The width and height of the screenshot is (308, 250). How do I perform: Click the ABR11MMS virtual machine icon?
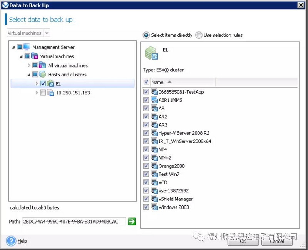click(154, 100)
